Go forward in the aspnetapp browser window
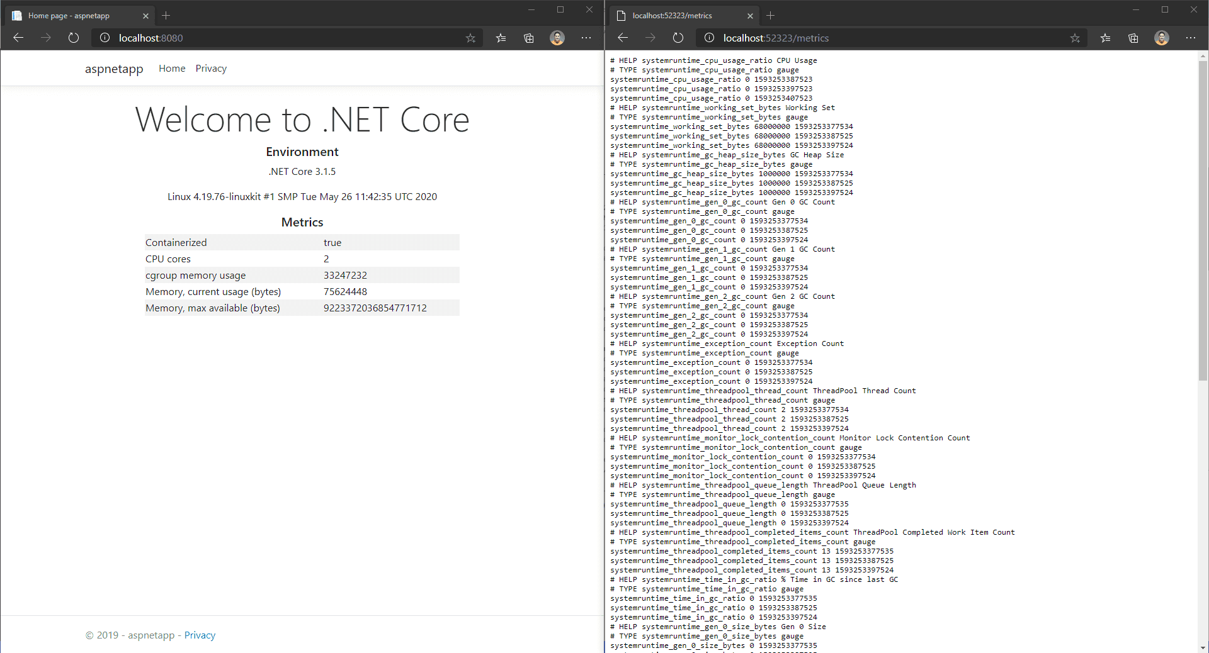 [x=46, y=38]
